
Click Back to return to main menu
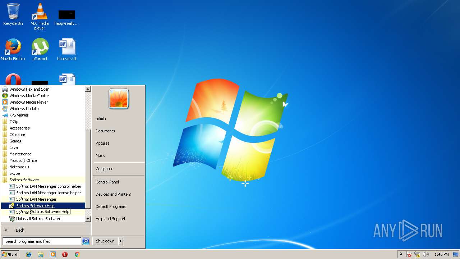20,230
